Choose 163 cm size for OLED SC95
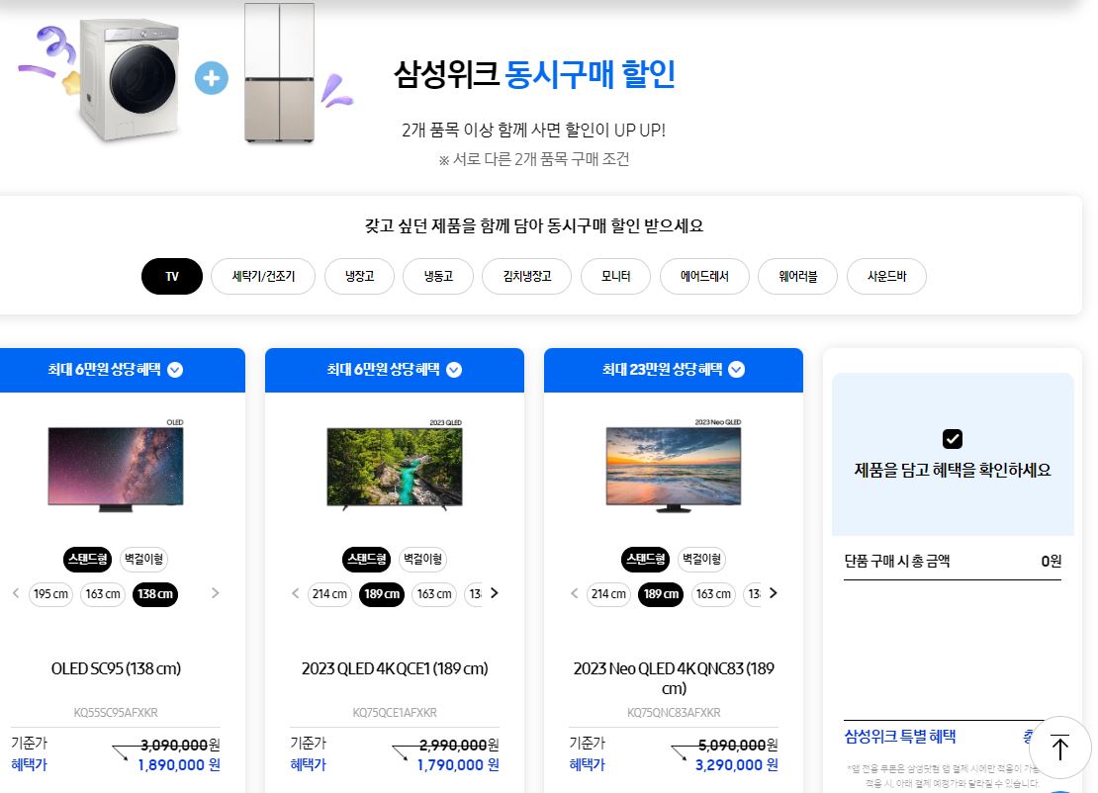Viewport: 1098px width, 793px height. tap(103, 594)
